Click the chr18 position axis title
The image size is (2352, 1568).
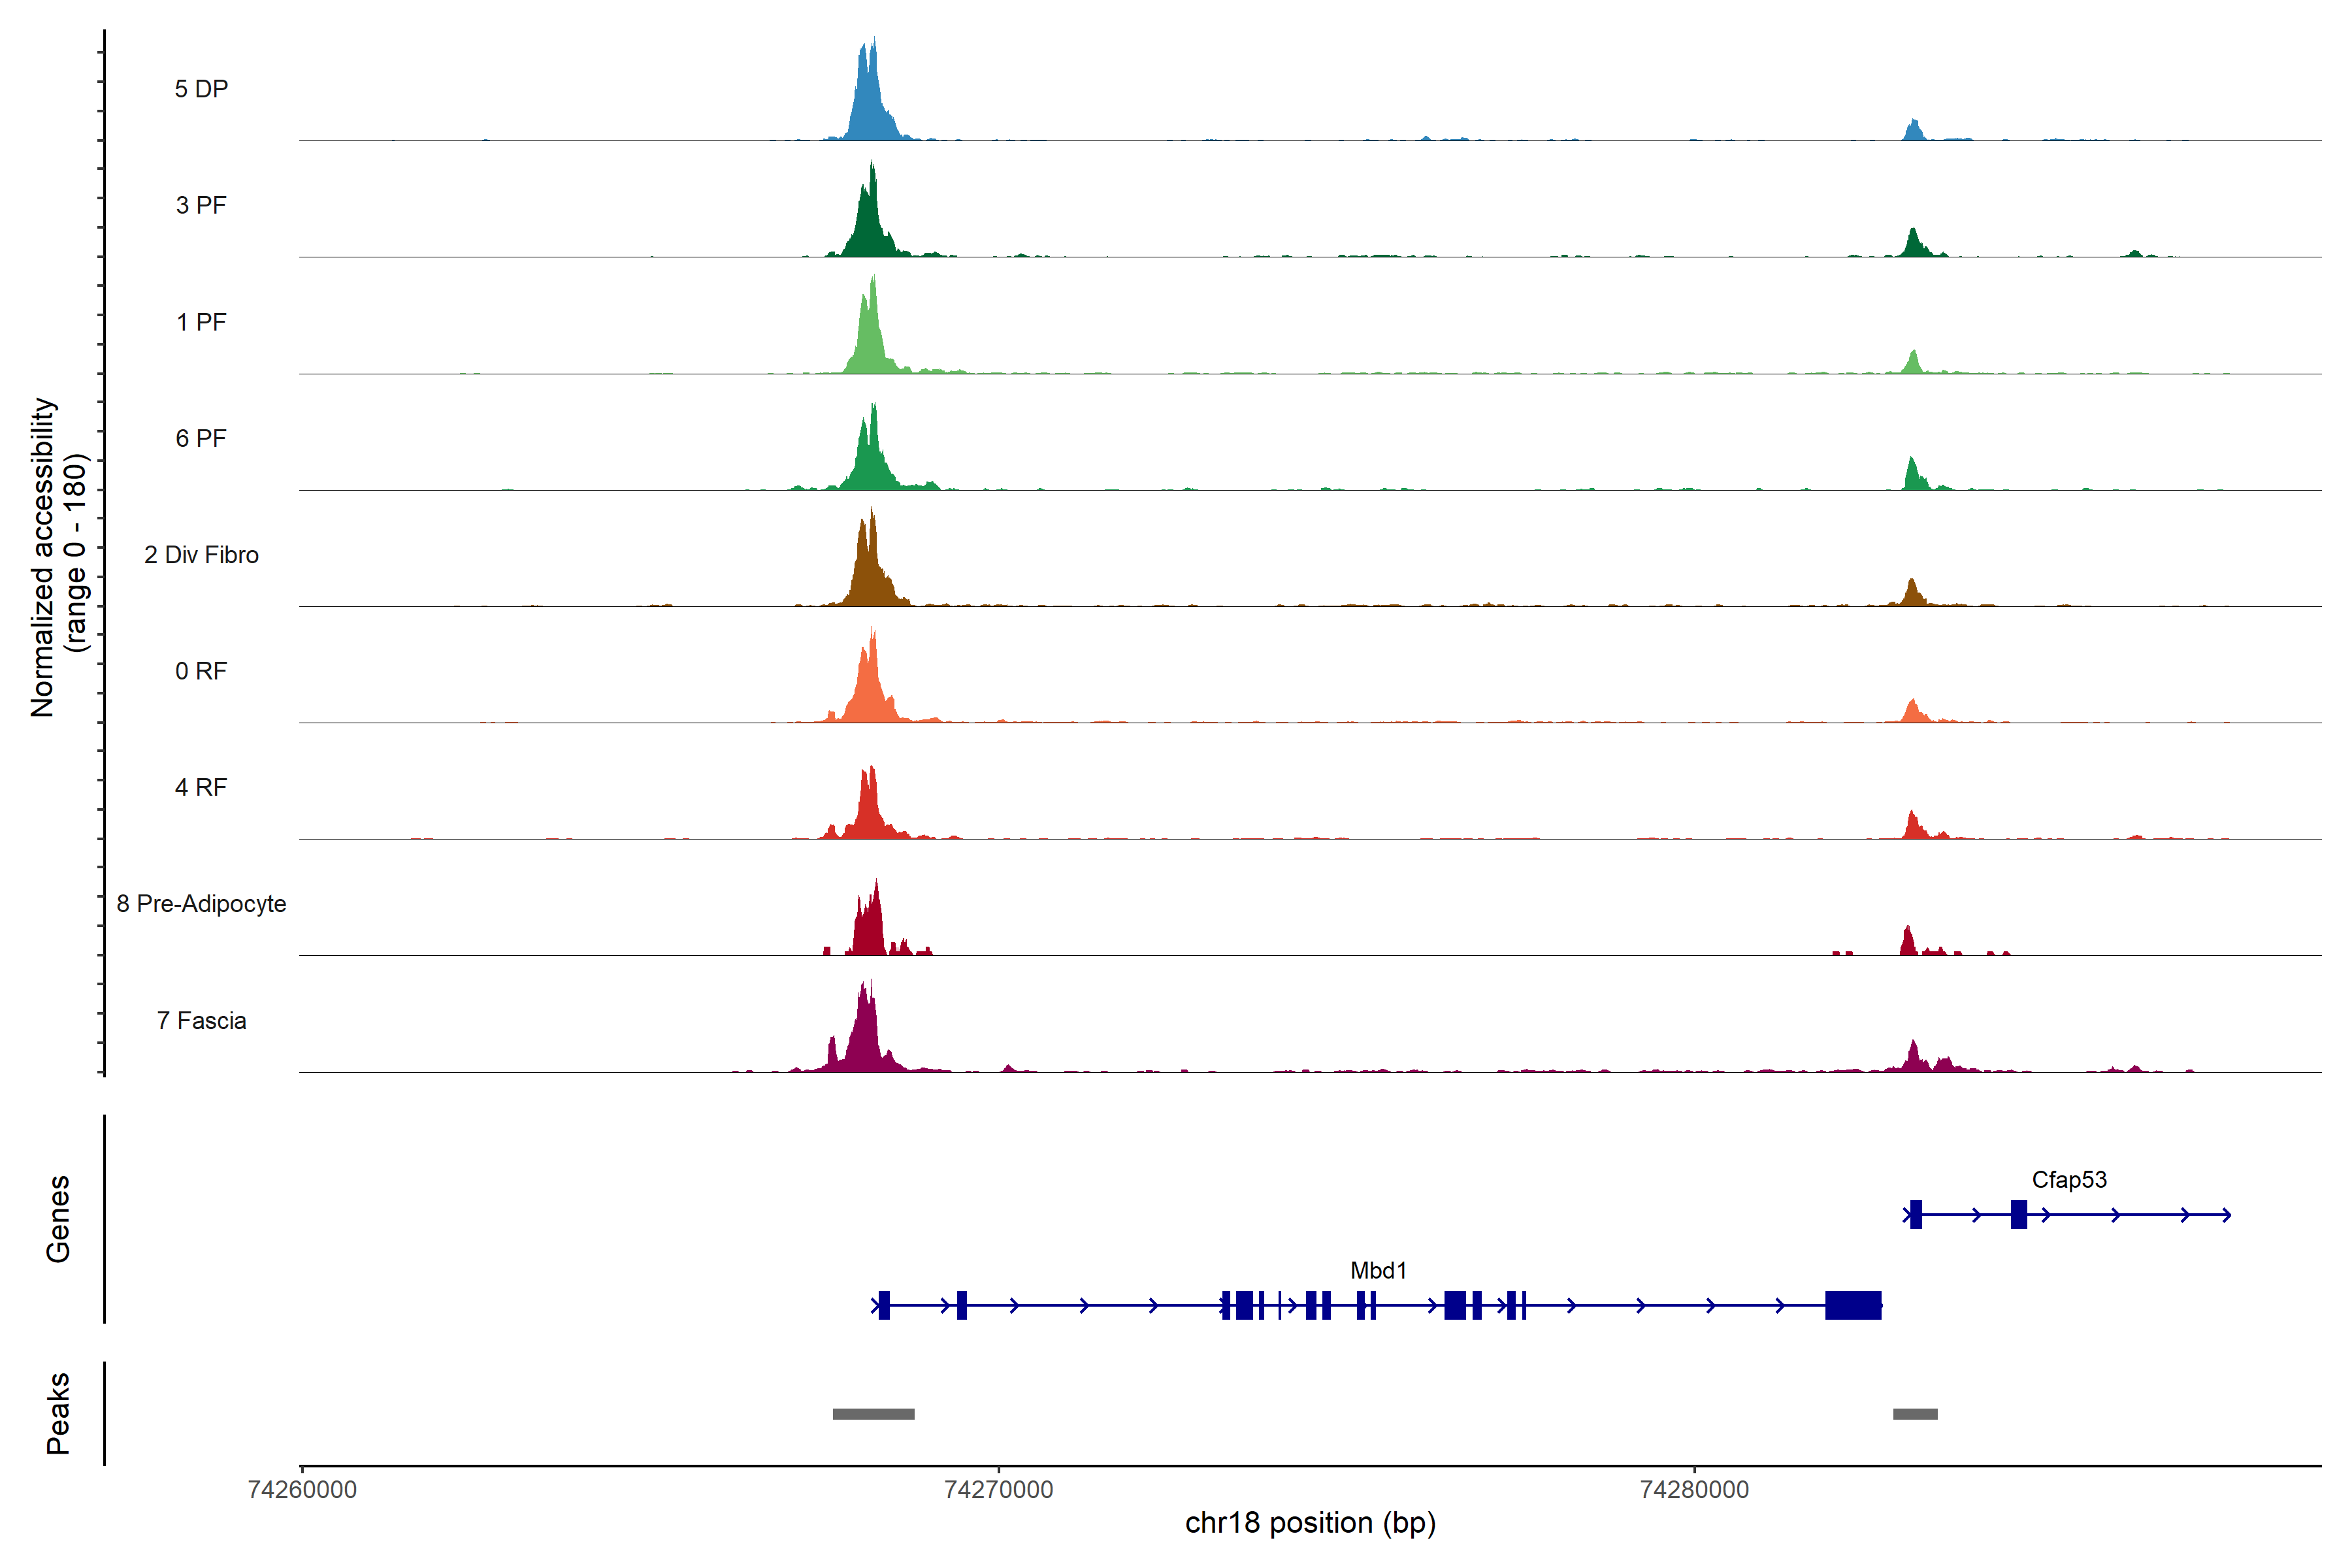[1310, 1523]
